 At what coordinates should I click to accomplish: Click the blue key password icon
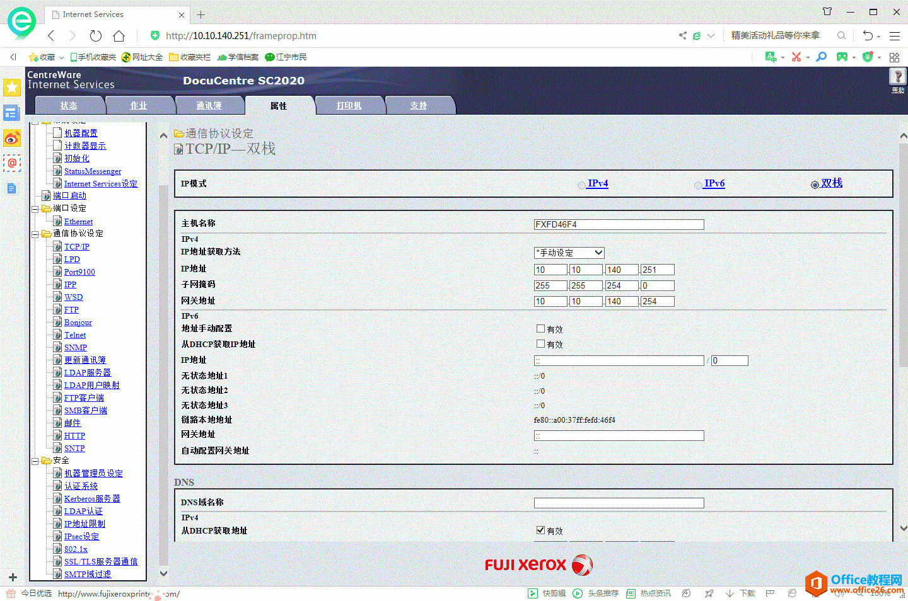point(821,57)
